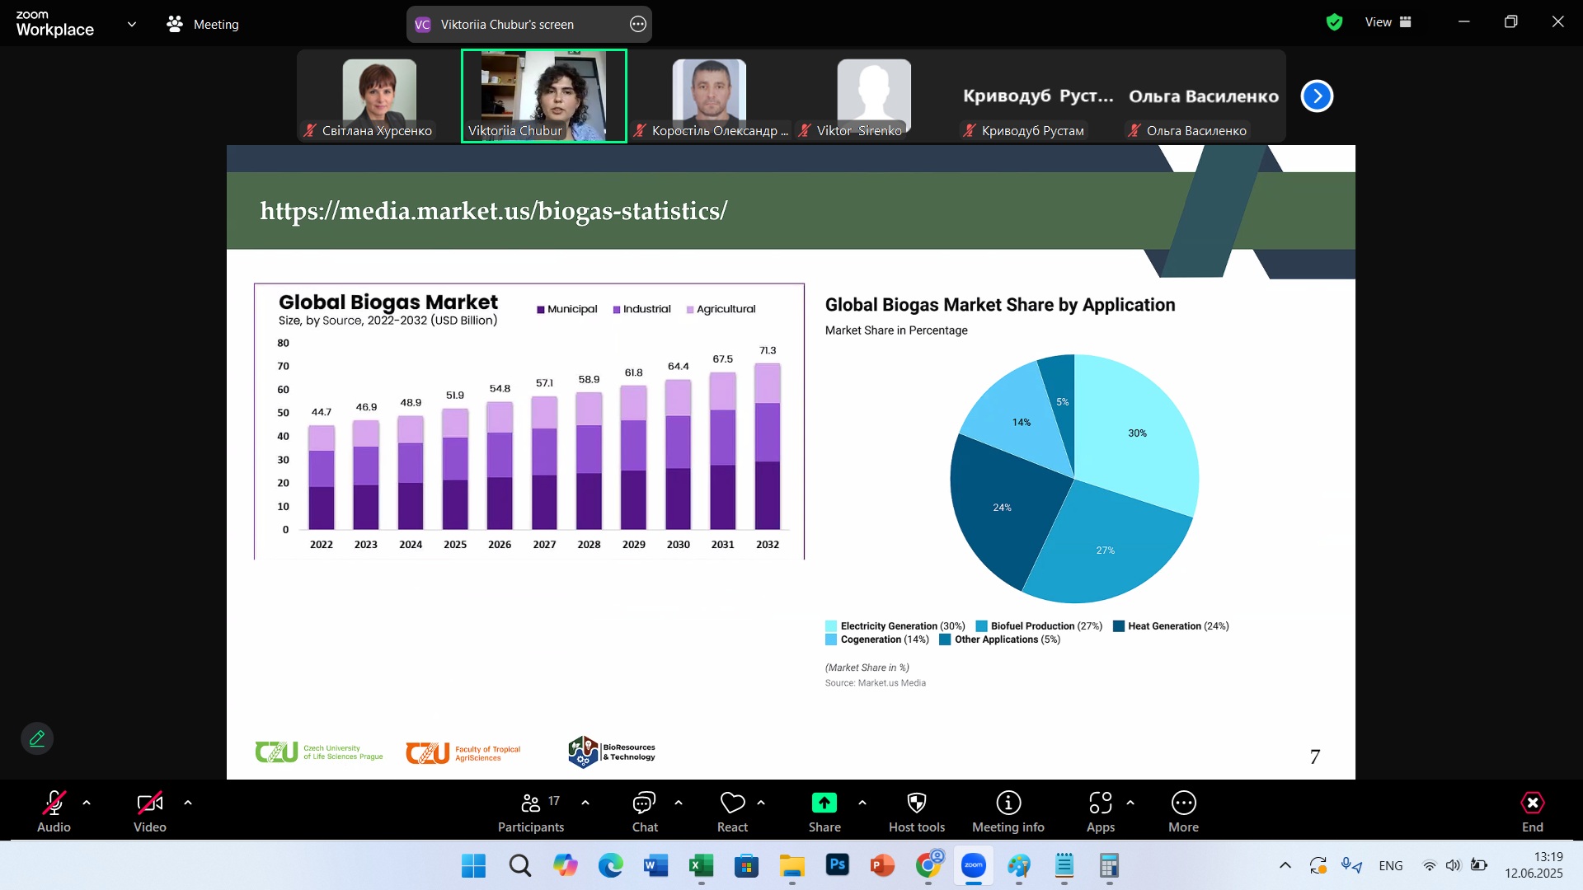The height and width of the screenshot is (890, 1583).
Task: Open Meeting info
Action: [1008, 812]
